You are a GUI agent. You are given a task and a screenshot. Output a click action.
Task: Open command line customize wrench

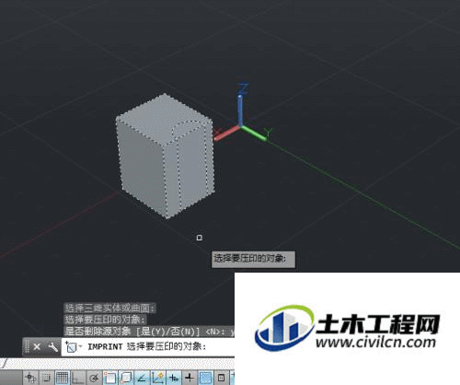[x=52, y=347]
